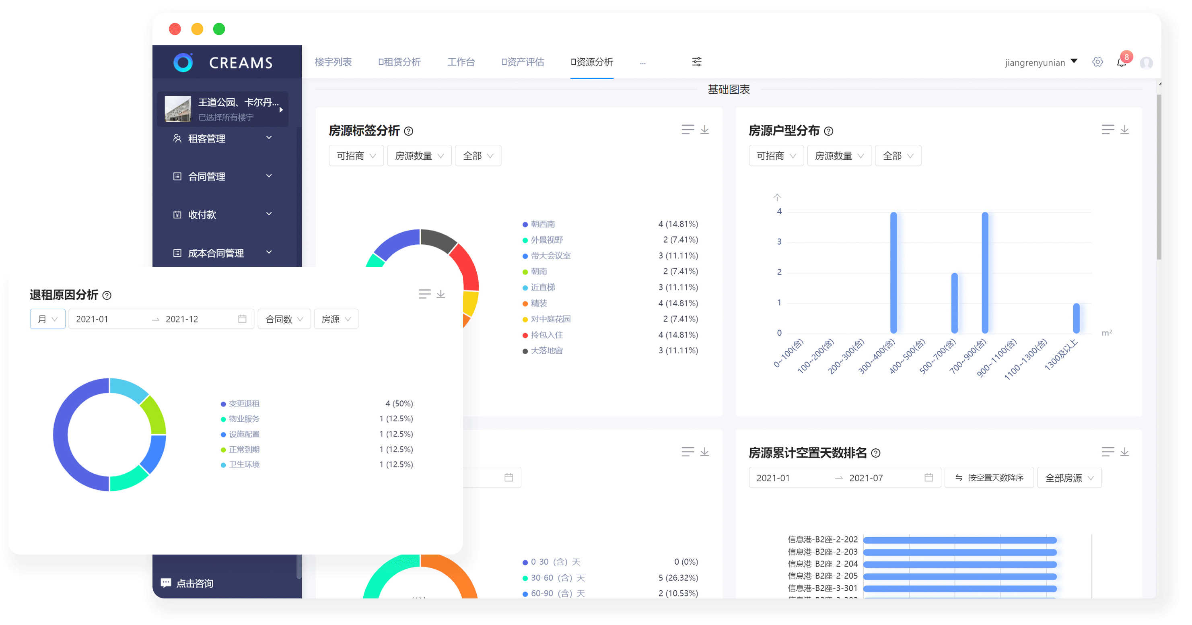This screenshot has height=625, width=1192.
Task: Open list menu icon in 房源户型分布 card
Action: click(1108, 130)
